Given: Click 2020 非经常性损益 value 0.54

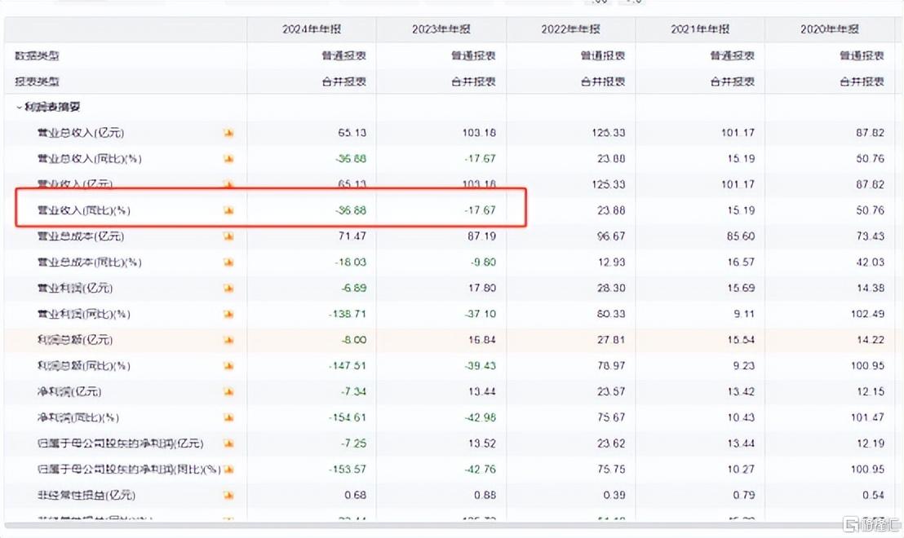Looking at the screenshot, I should click(x=873, y=496).
